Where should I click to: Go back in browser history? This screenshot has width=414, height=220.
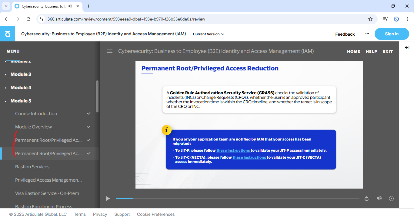(x=7, y=19)
